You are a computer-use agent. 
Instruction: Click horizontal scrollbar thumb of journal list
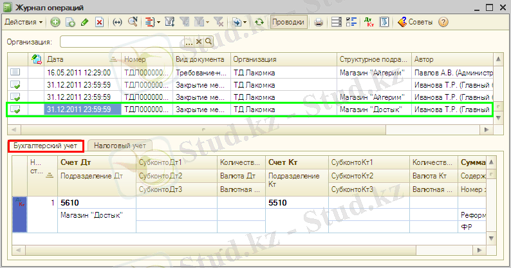click(203, 129)
